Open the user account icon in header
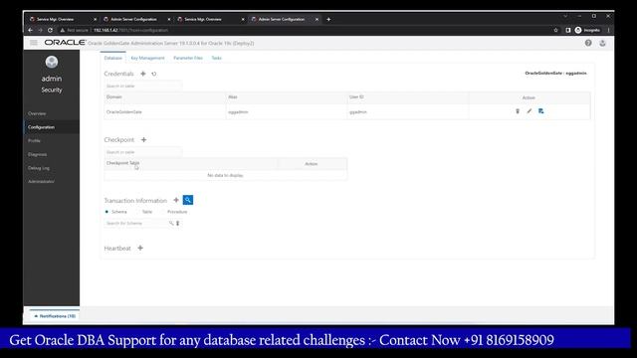This screenshot has width=637, height=358. point(602,43)
